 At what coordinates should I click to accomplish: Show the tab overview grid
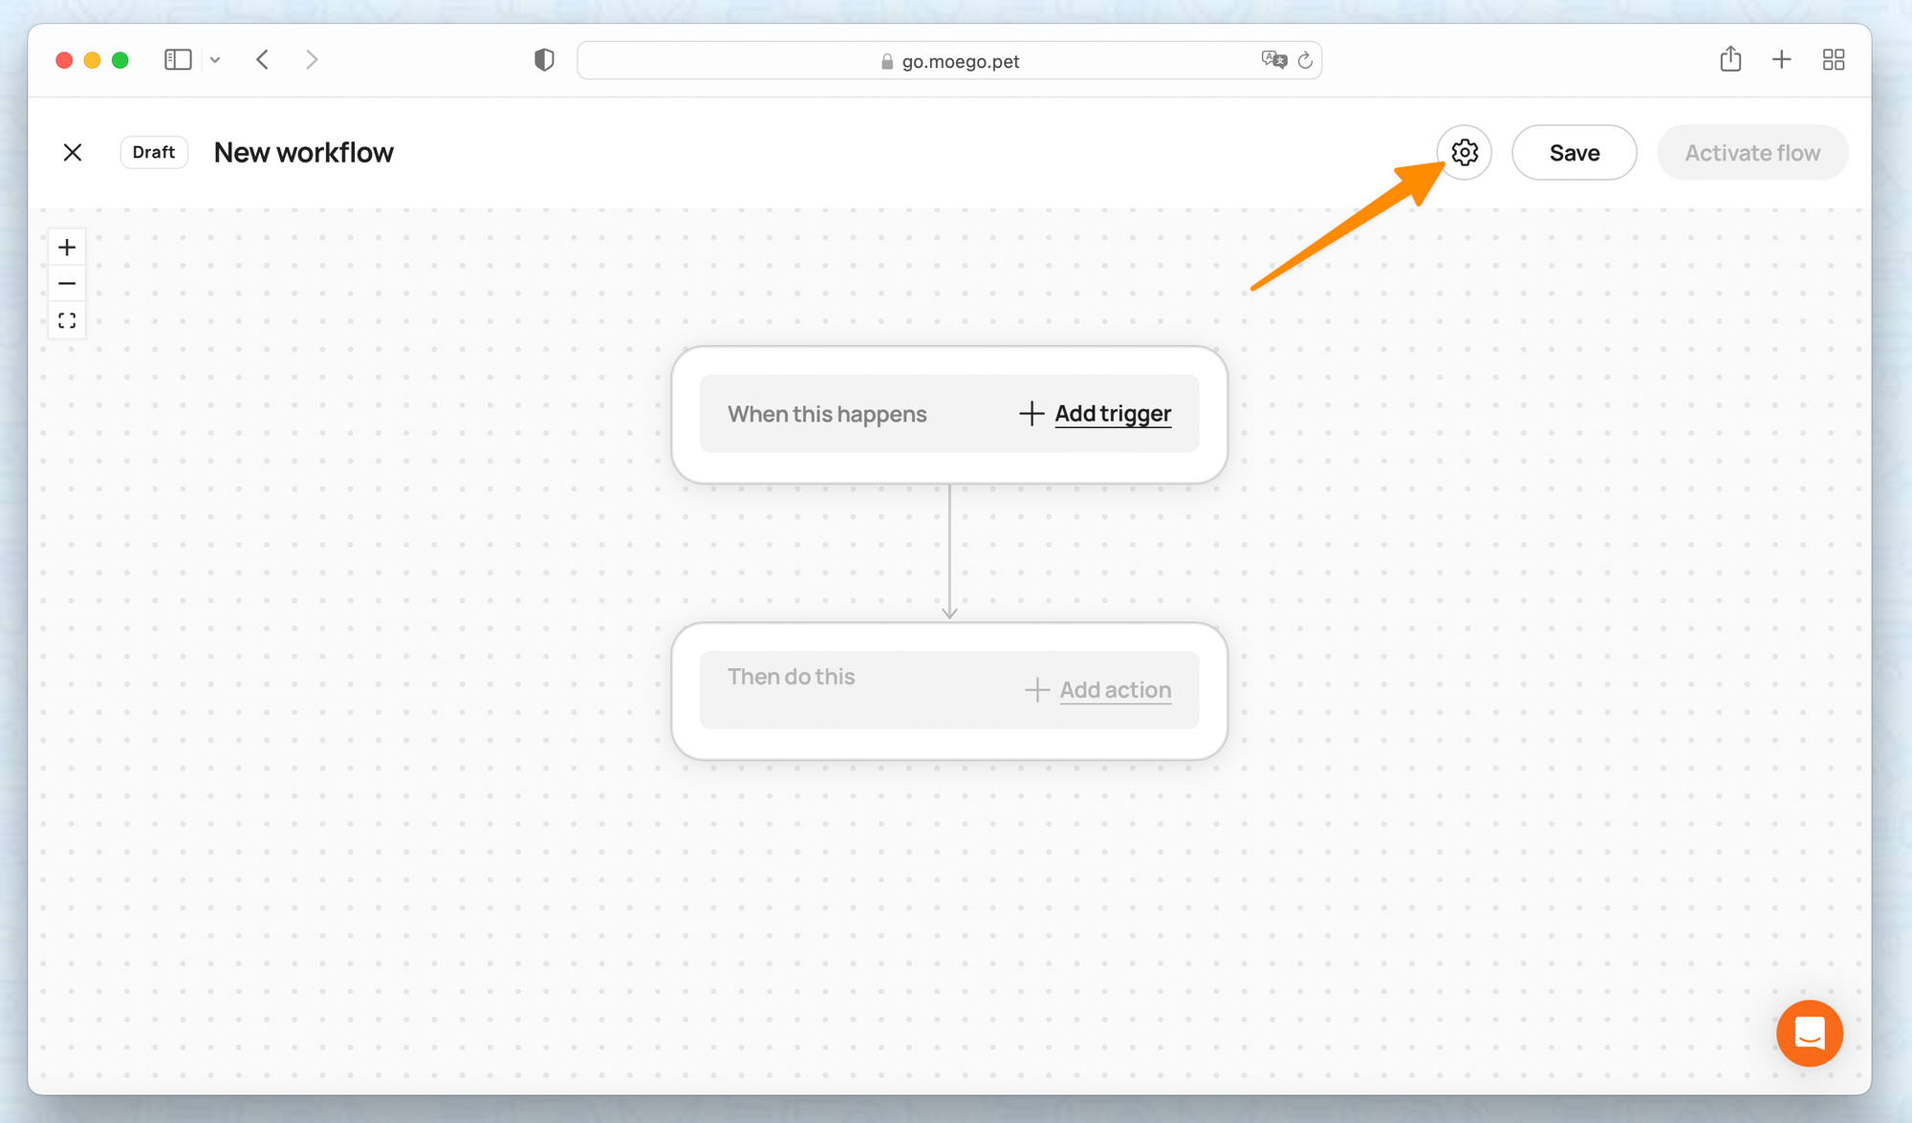click(x=1833, y=60)
